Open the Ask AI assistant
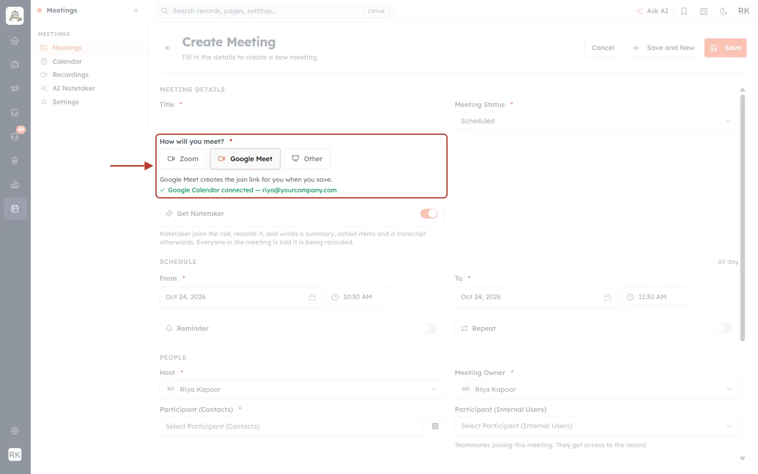The height and width of the screenshot is (474, 758). tap(652, 11)
